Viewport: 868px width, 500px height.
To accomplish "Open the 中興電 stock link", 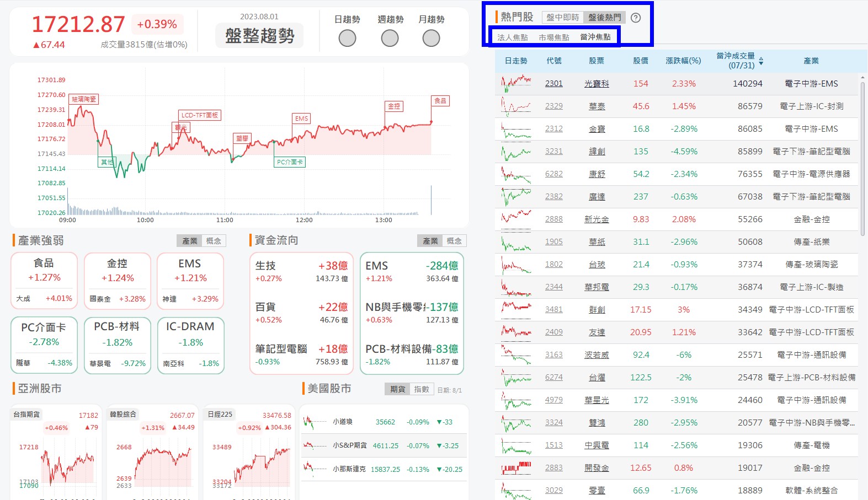I will point(597,445).
